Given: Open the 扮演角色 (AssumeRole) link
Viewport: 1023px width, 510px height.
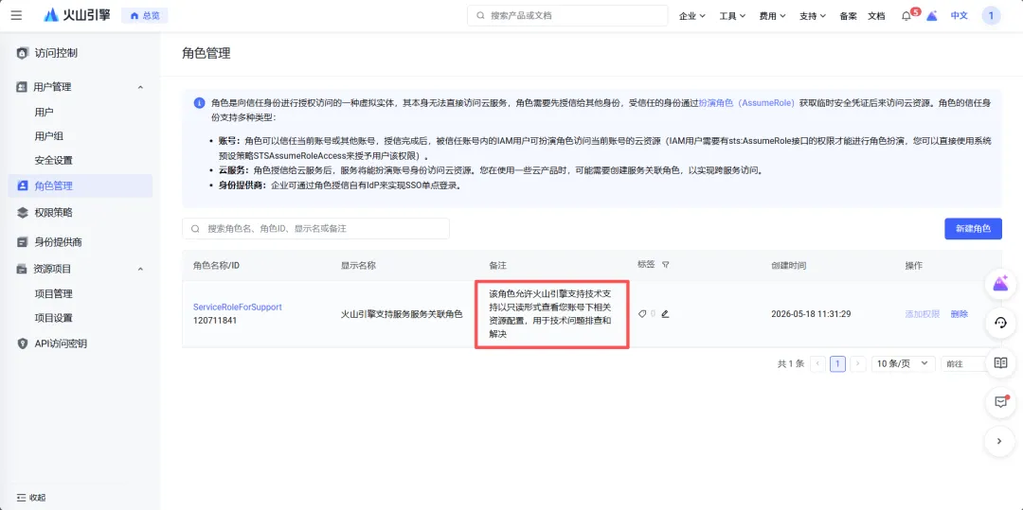Looking at the screenshot, I should 746,103.
